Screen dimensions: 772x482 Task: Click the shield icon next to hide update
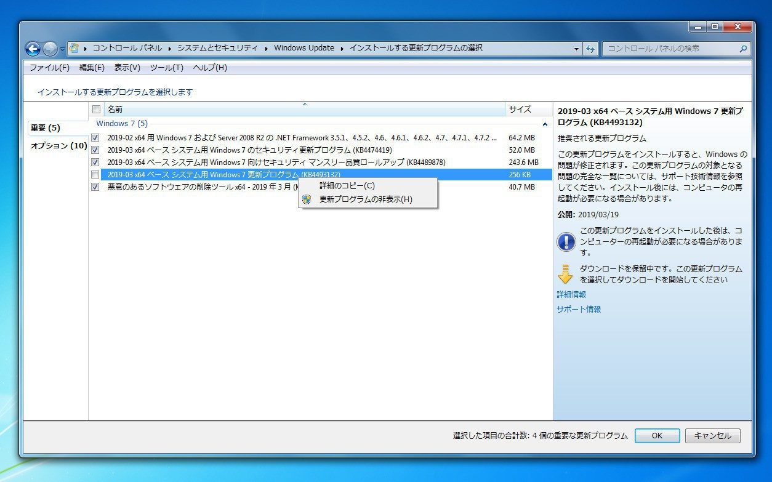point(307,199)
